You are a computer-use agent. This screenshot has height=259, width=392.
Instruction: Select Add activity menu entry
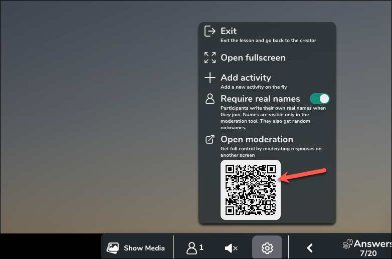pyautogui.click(x=246, y=78)
